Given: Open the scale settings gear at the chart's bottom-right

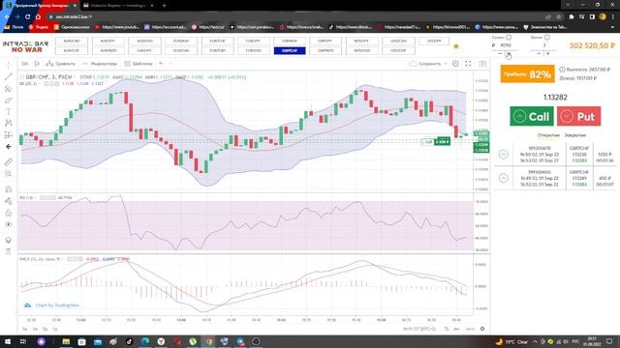Looking at the screenshot, I should click(482, 329).
